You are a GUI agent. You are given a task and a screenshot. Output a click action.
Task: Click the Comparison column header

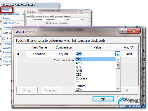64,47
